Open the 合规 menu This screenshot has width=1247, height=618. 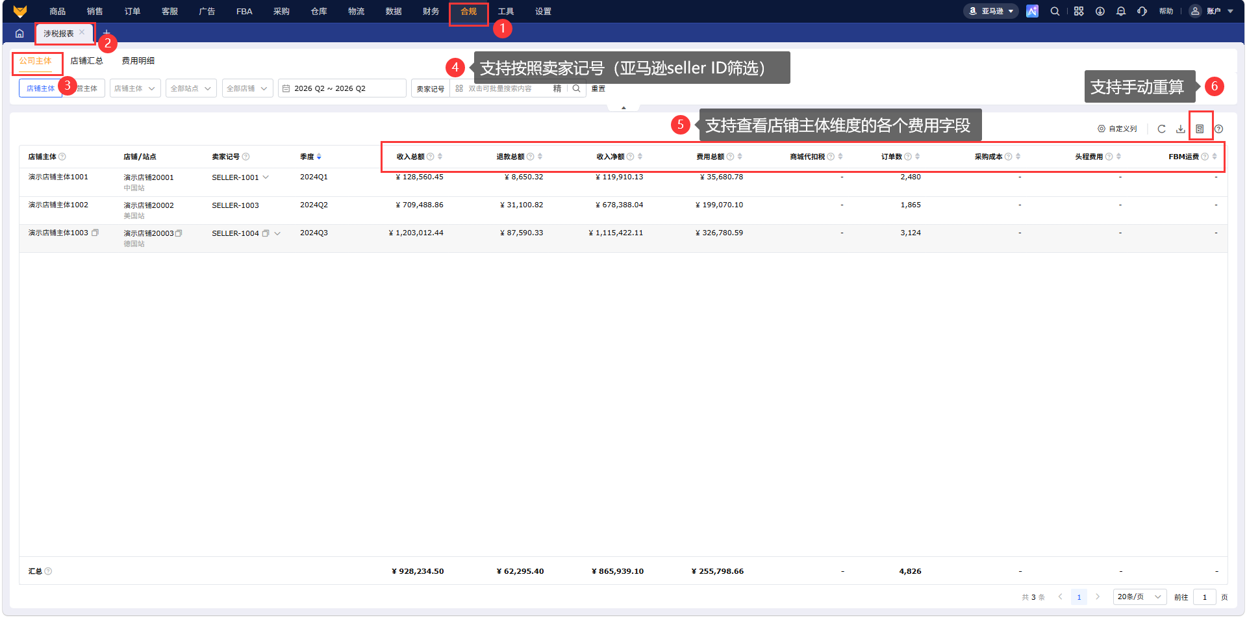pyautogui.click(x=468, y=11)
